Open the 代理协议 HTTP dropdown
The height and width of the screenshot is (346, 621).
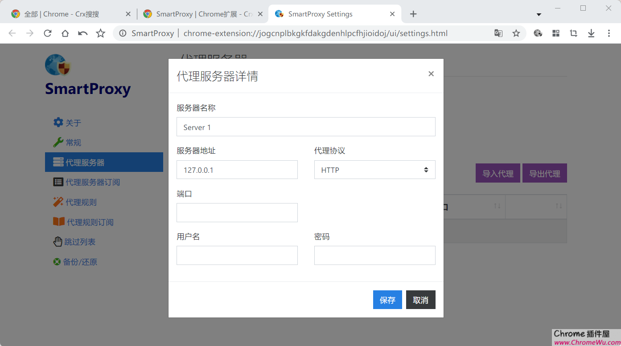point(375,170)
